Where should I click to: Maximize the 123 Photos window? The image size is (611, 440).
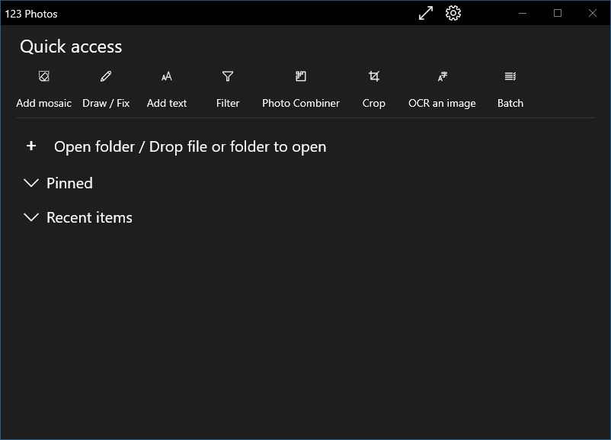click(x=558, y=13)
